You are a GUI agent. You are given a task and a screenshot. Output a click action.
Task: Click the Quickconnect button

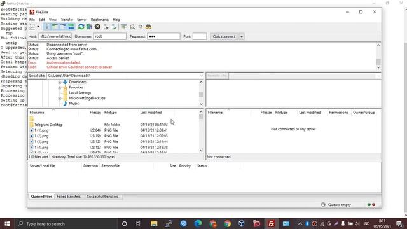point(224,36)
